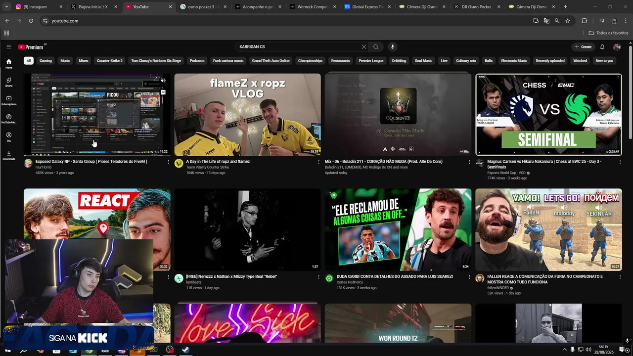Open the Esports World Cup channel link
Screen dimensions: 633x356
pyautogui.click(x=506, y=173)
